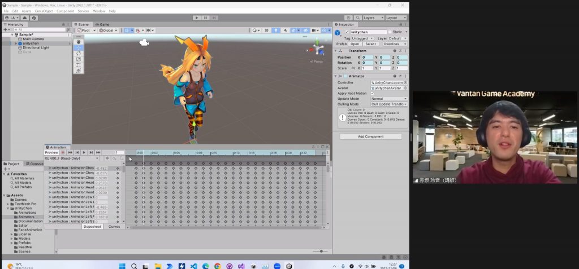Screen dimensions: 579x269
Task: Open the Layout dropdown
Action: pos(396,17)
